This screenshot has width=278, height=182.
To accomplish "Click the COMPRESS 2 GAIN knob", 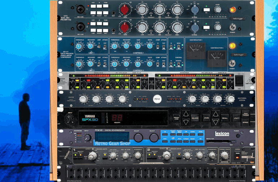I will (138, 64).
